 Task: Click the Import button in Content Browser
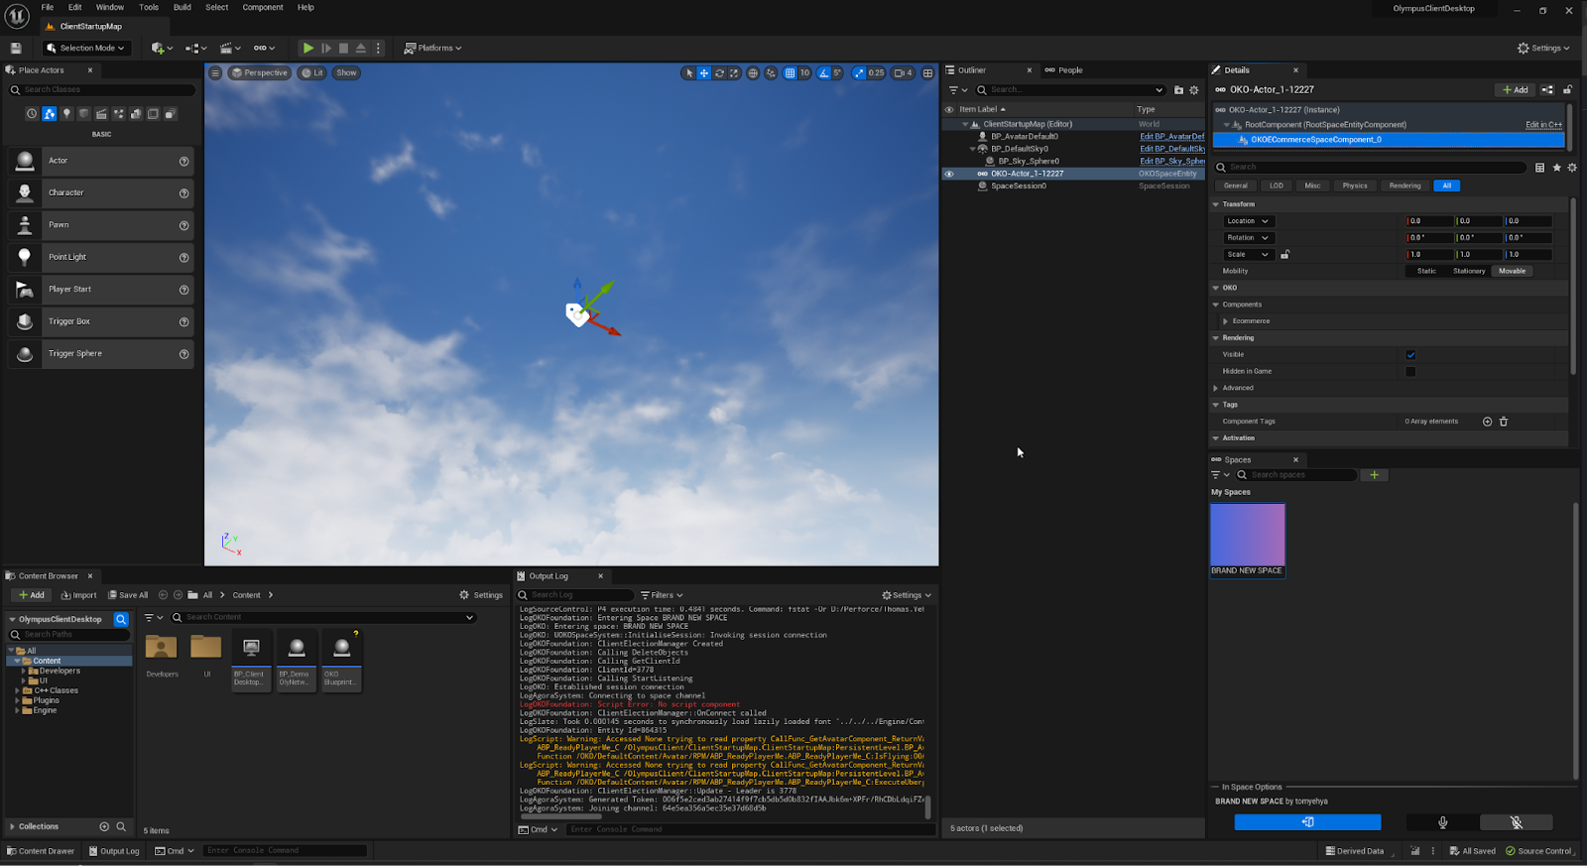tap(79, 595)
